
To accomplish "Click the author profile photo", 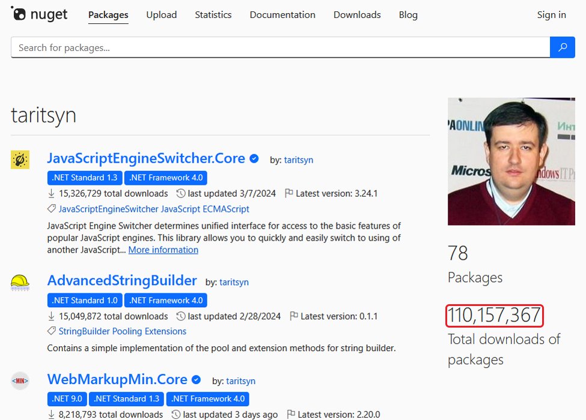I will (x=511, y=161).
